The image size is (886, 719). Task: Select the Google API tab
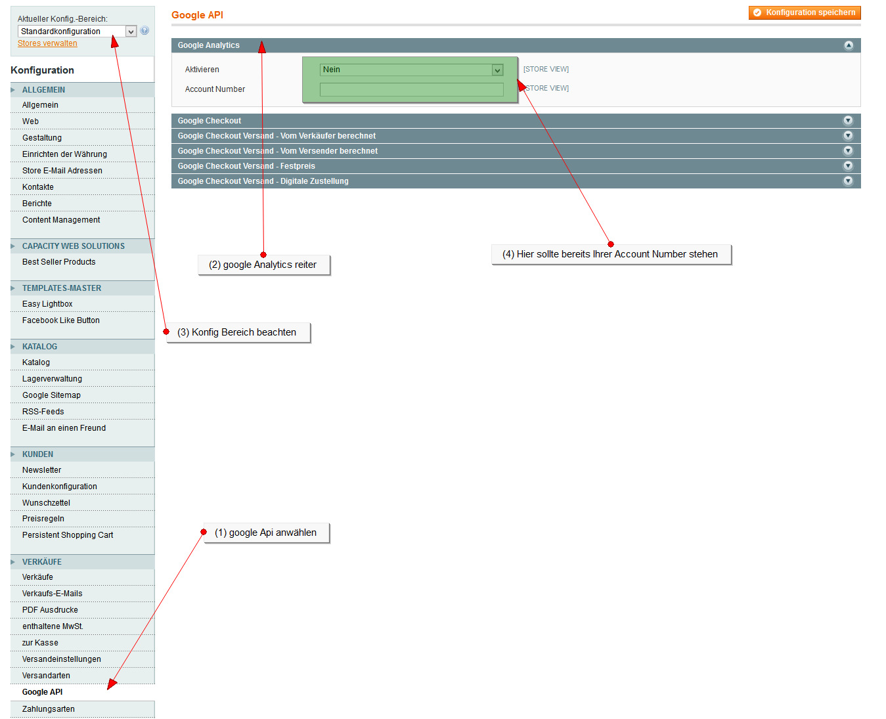click(82, 692)
